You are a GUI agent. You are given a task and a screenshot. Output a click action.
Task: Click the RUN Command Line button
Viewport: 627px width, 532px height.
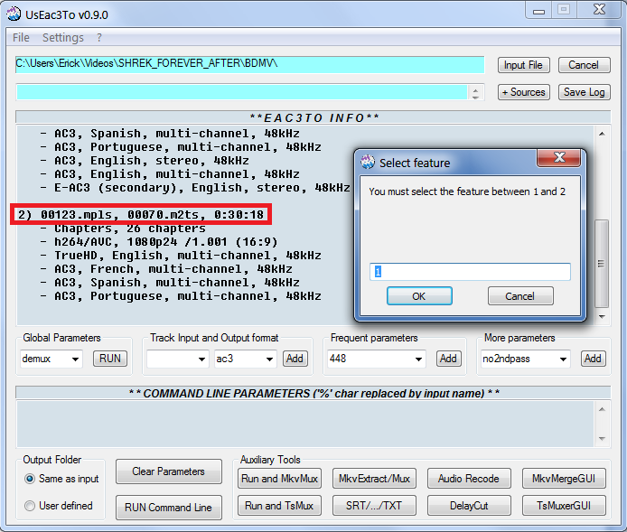click(x=169, y=508)
